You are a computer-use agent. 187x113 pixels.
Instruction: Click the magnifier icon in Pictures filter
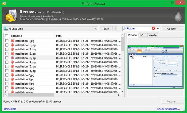tap(125, 29)
